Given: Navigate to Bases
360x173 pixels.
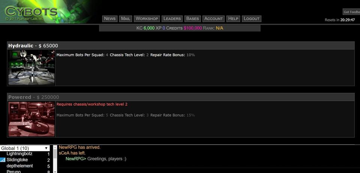Looking at the screenshot, I should (x=192, y=19).
